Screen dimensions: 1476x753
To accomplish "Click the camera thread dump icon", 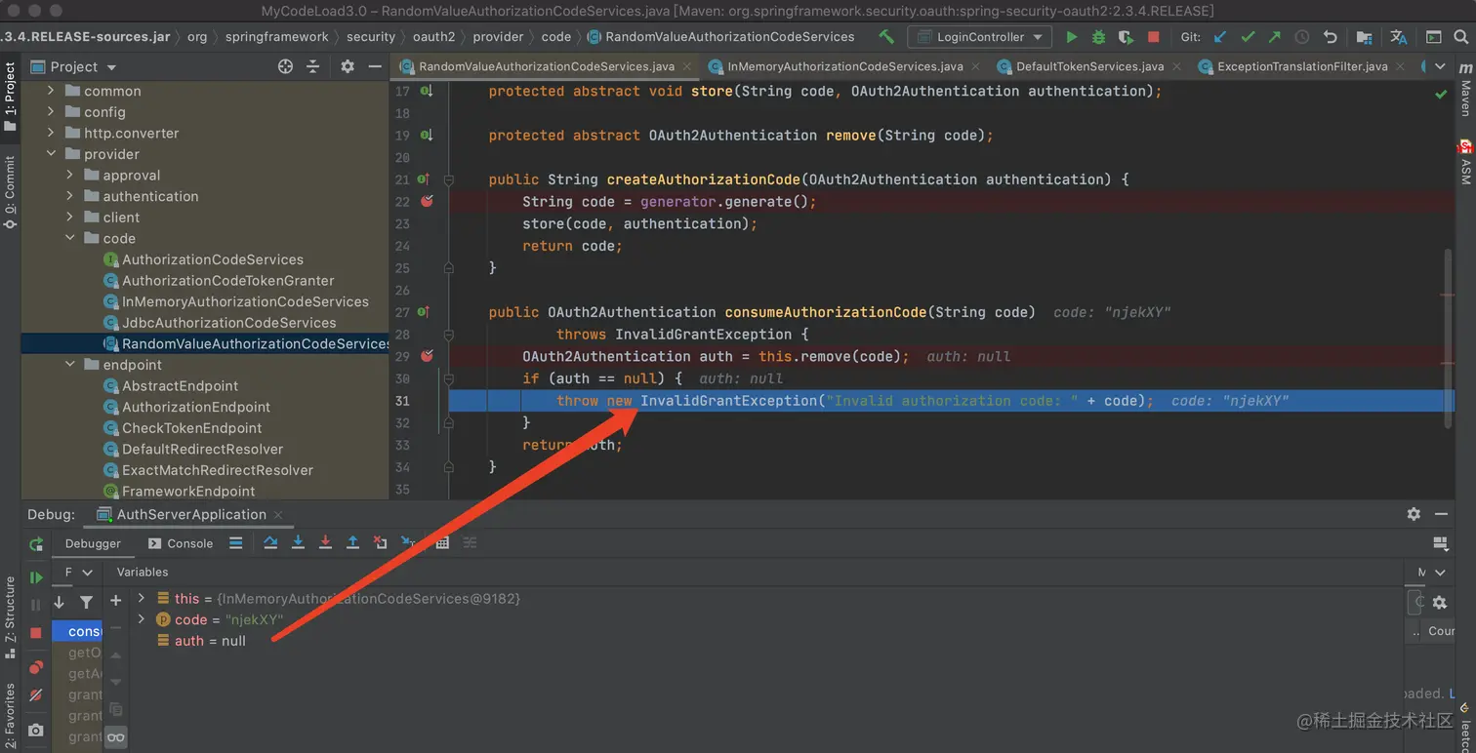I will coord(36,730).
